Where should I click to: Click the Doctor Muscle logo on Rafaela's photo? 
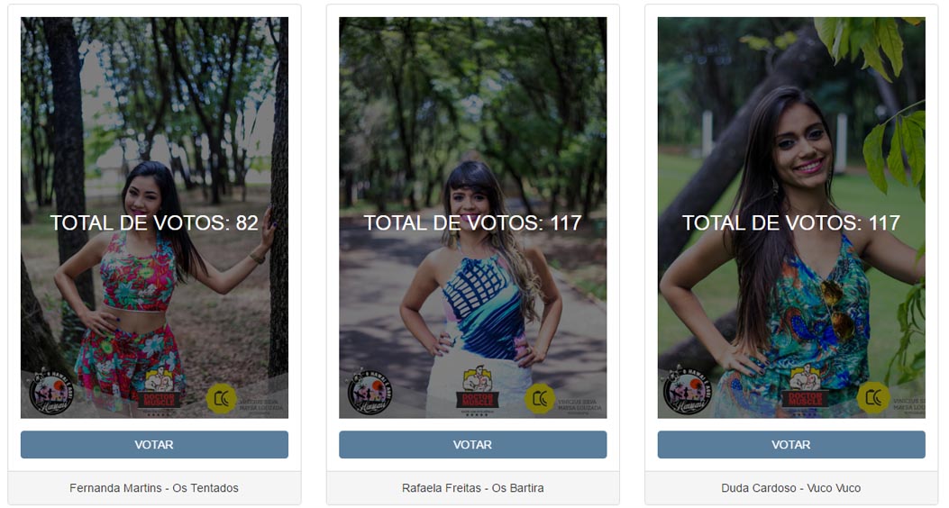(477, 391)
